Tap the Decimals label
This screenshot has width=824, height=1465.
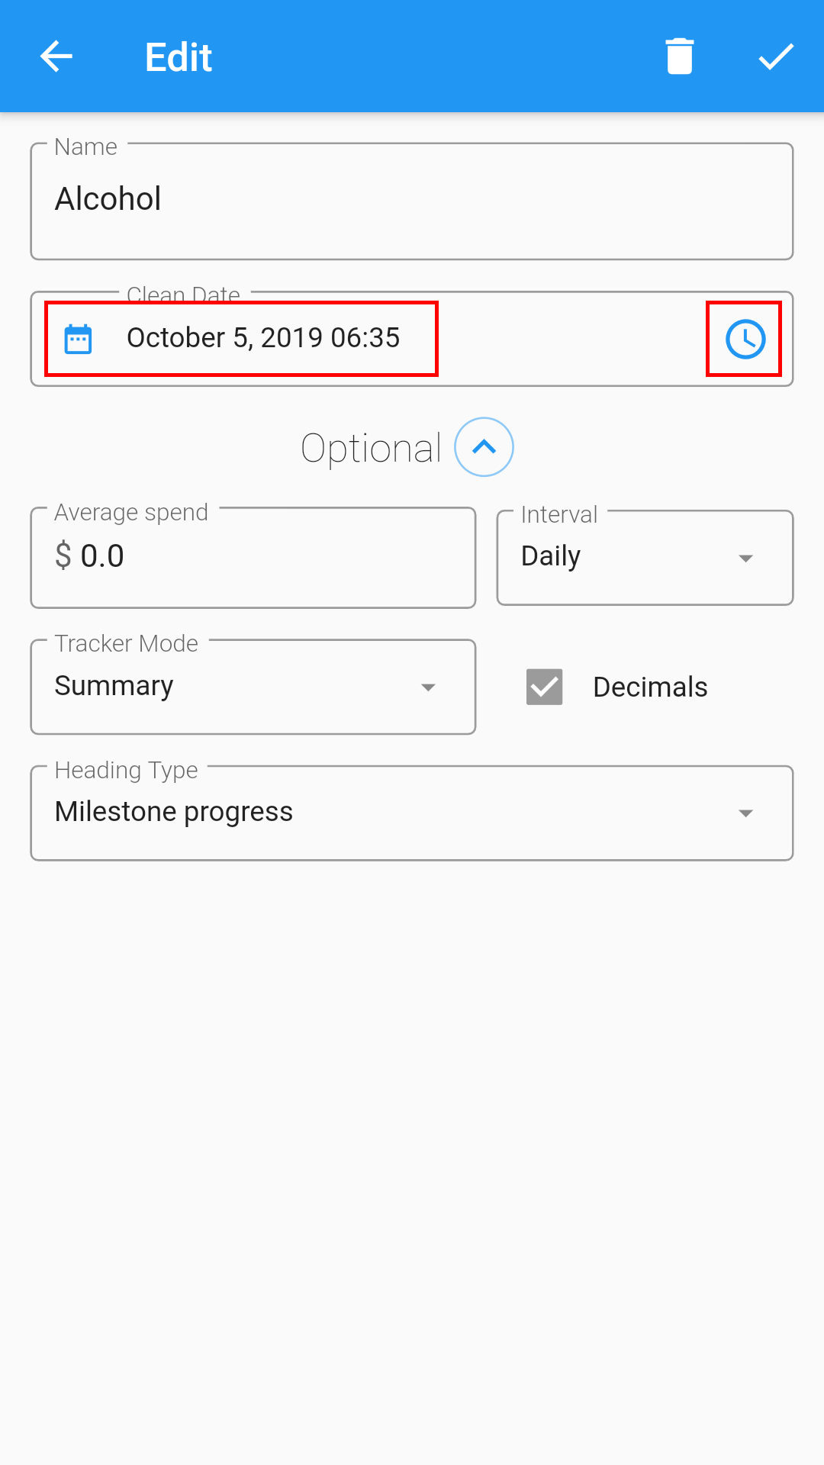click(x=650, y=687)
